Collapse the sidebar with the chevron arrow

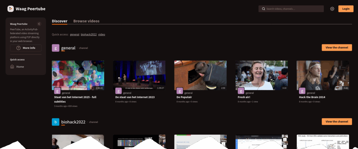click(39, 24)
